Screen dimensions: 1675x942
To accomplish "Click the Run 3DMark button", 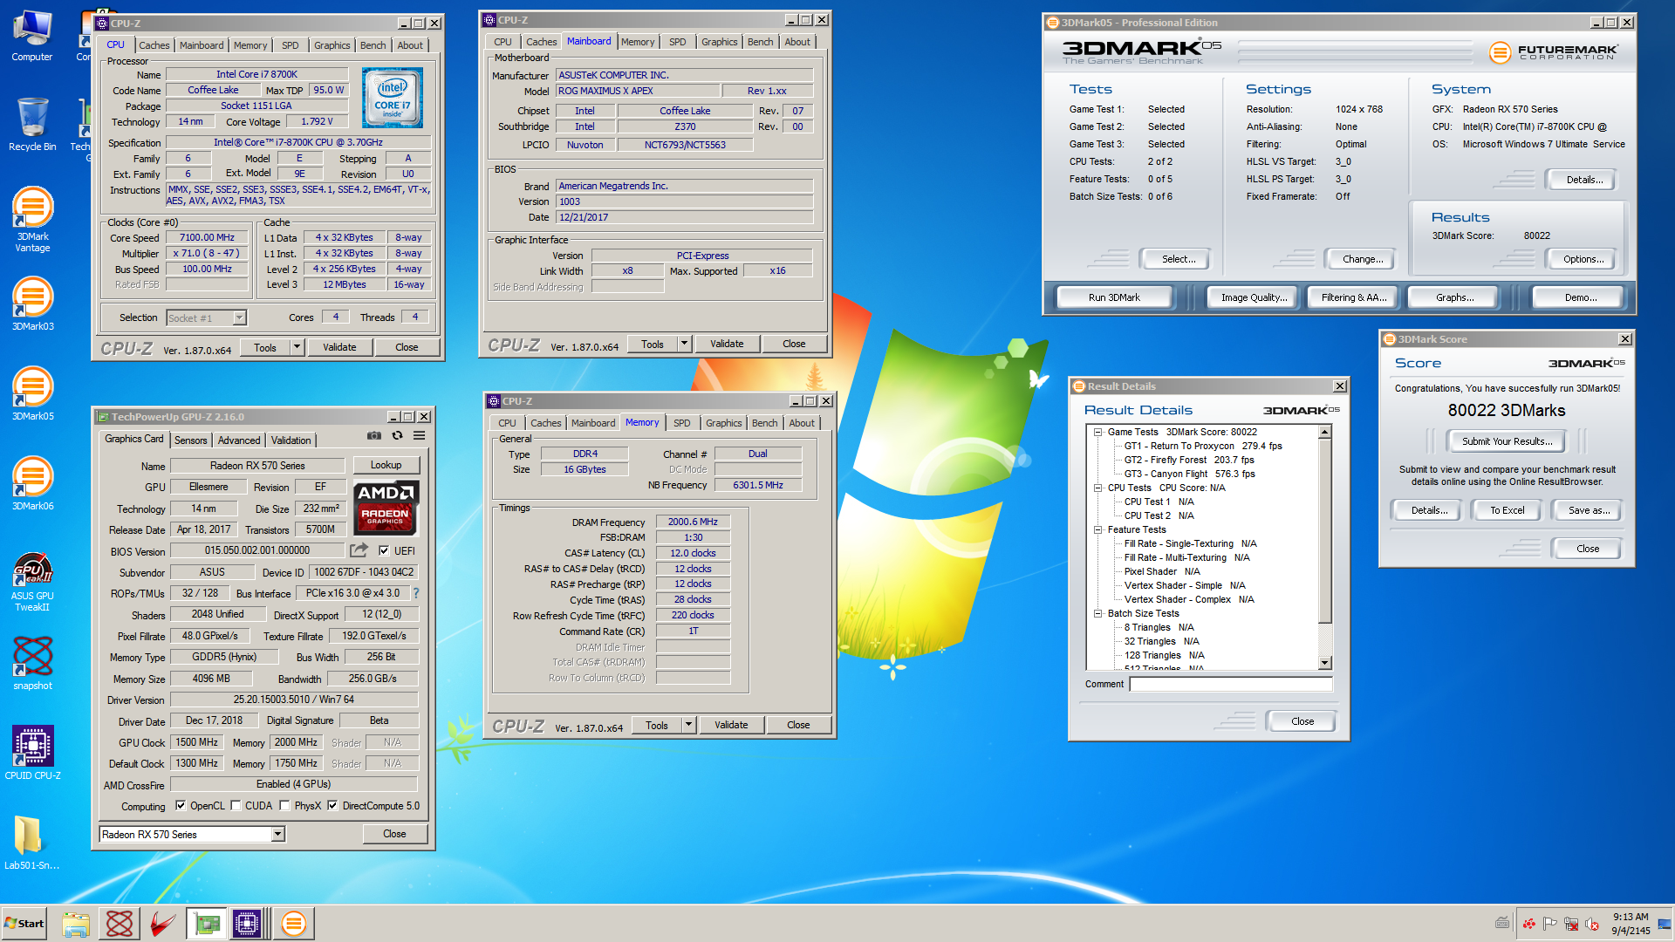I will tap(1114, 297).
